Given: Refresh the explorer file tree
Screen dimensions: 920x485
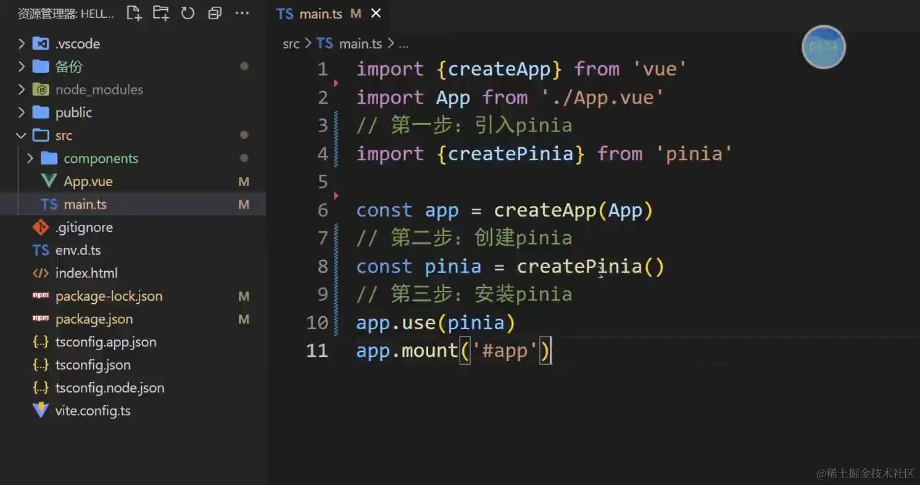Looking at the screenshot, I should (x=188, y=14).
